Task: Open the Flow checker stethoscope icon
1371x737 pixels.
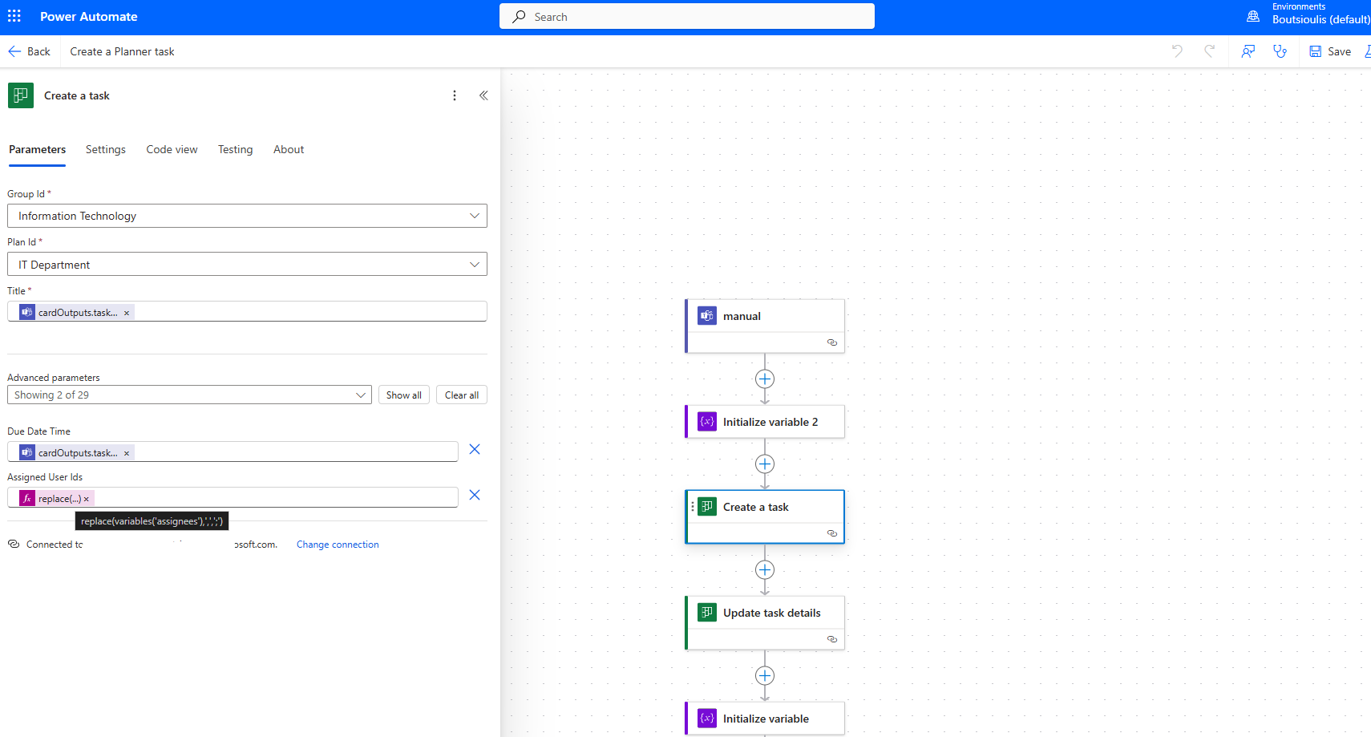Action: click(x=1280, y=51)
